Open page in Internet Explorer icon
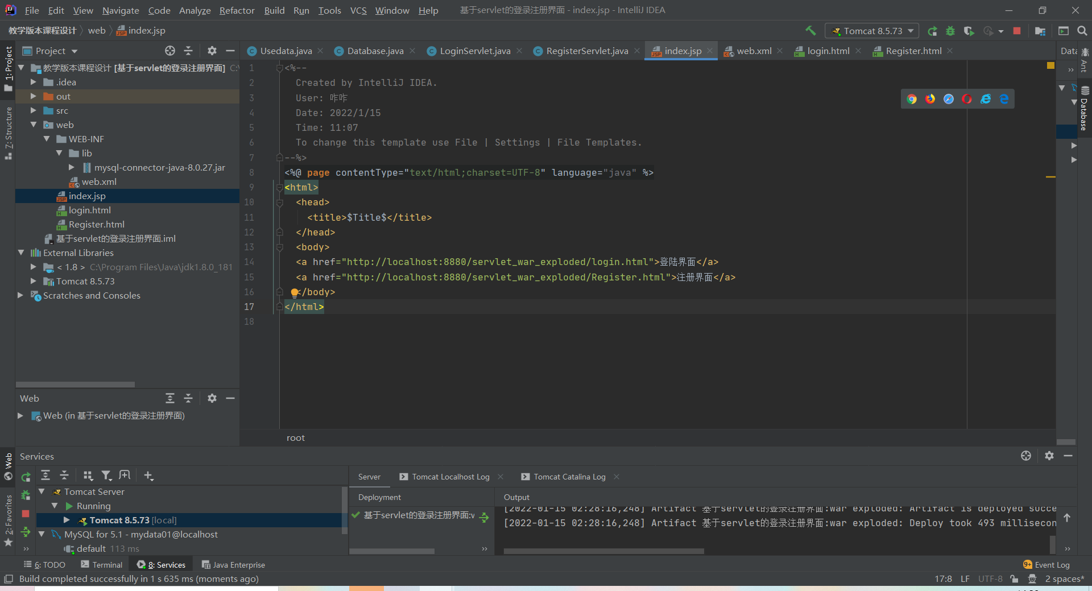 [x=986, y=99]
